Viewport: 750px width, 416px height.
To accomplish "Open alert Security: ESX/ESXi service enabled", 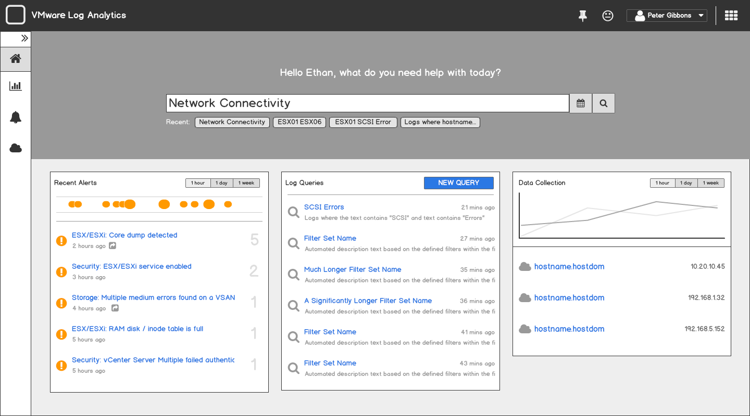I will [x=132, y=266].
